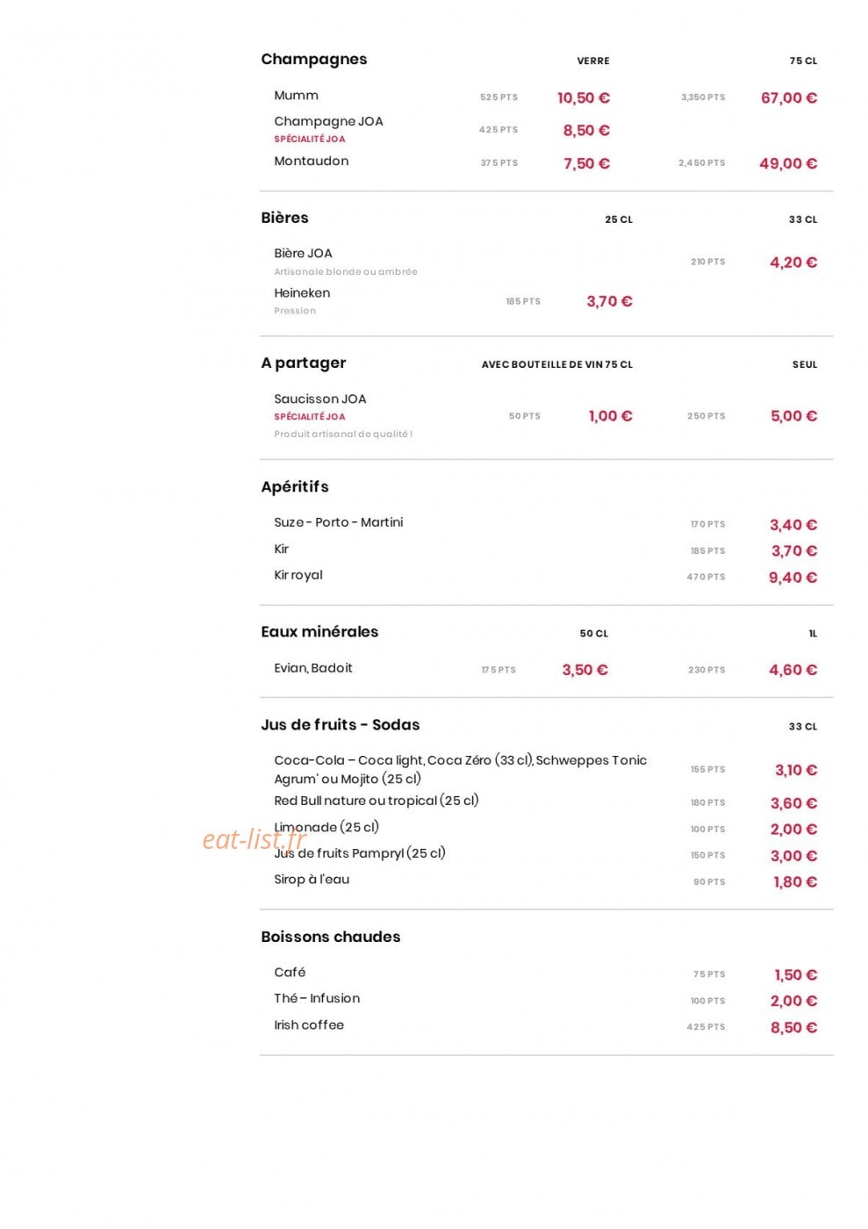868x1229 pixels.
Task: Click Jus de fruits - Sodas heading
Action: click(340, 725)
